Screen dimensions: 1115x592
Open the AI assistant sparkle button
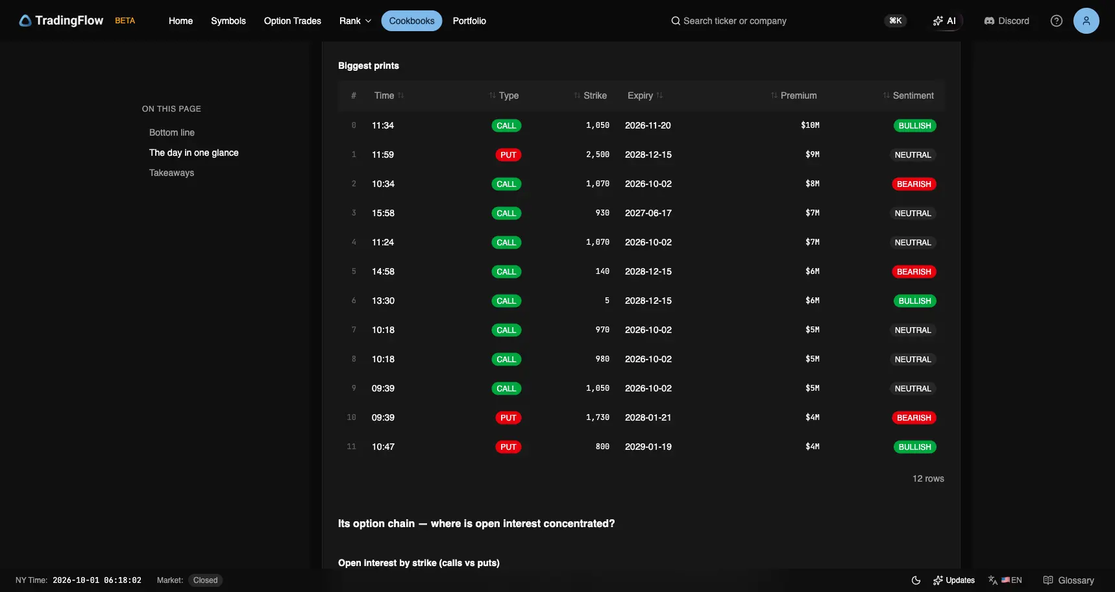point(944,21)
